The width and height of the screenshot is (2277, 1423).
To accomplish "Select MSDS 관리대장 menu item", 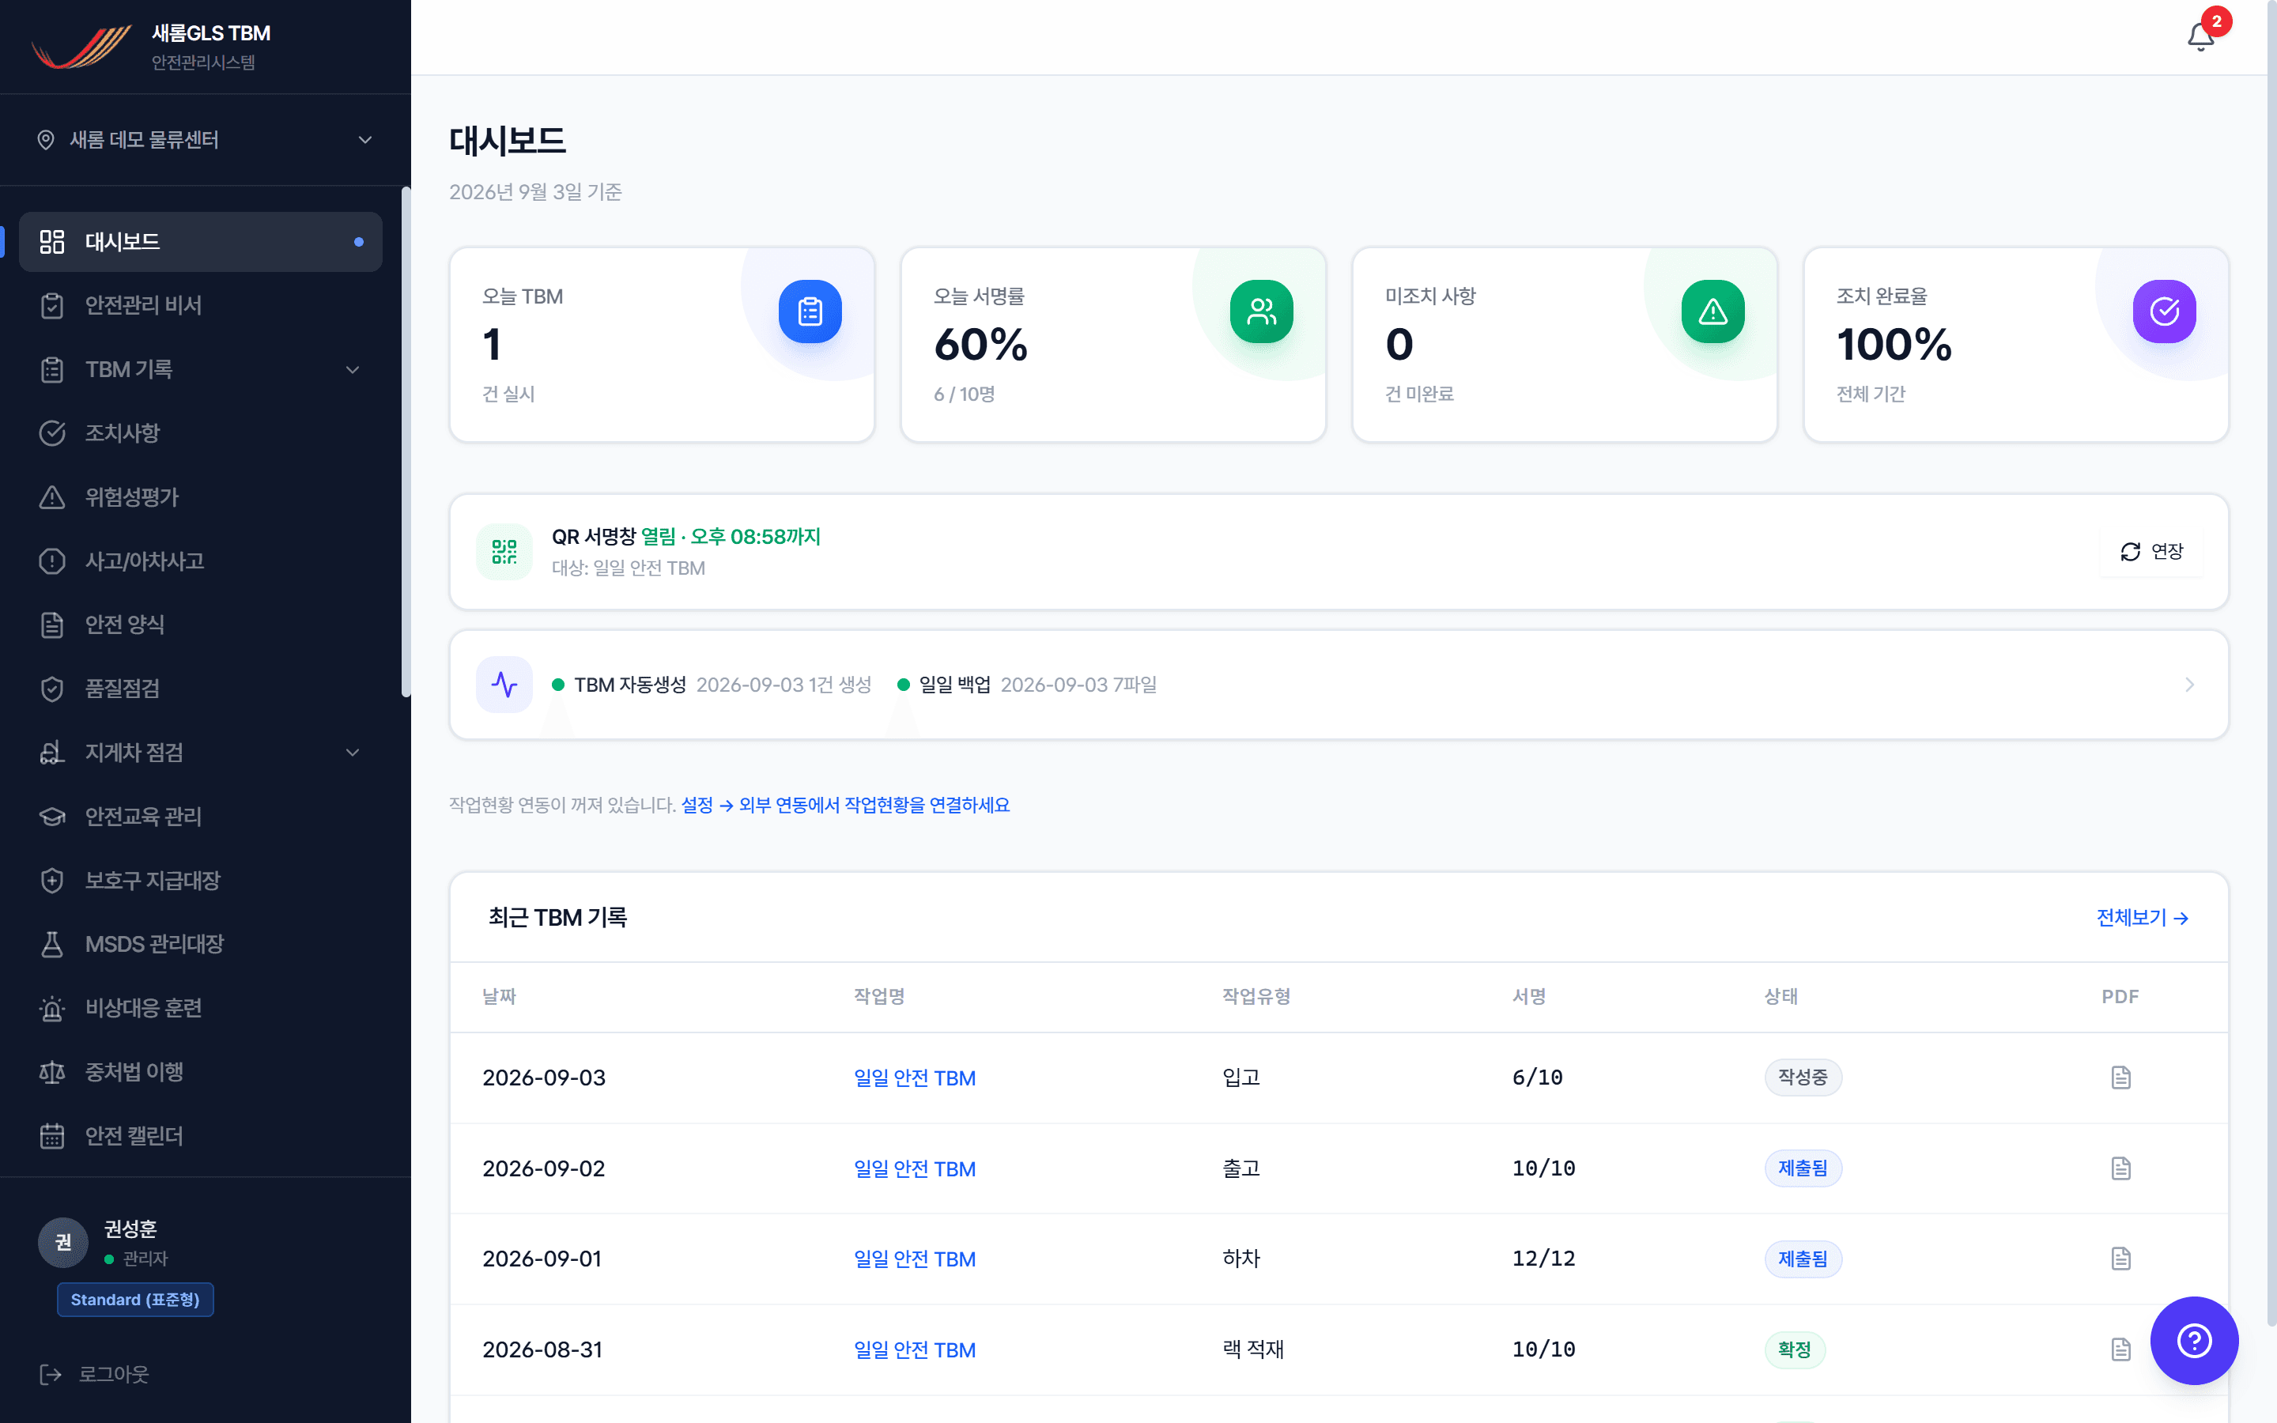I will (x=200, y=944).
